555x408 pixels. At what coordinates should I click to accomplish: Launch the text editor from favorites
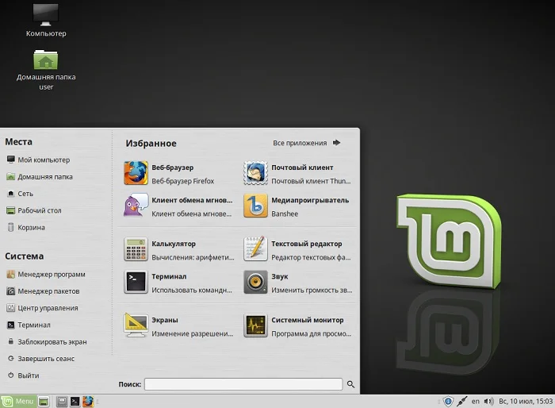pos(255,249)
